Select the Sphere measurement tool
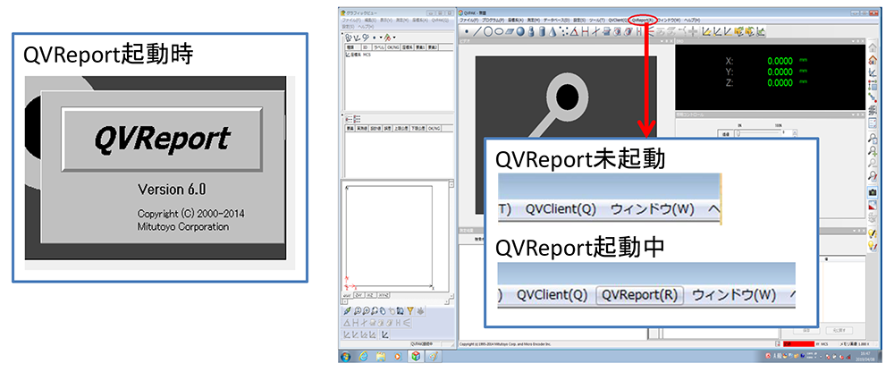This screenshot has height=372, width=894. (x=520, y=32)
